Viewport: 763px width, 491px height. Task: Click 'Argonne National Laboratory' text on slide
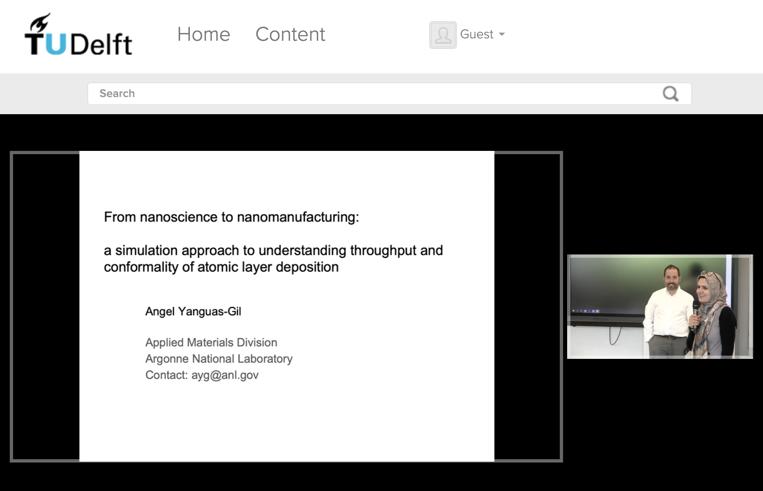219,359
